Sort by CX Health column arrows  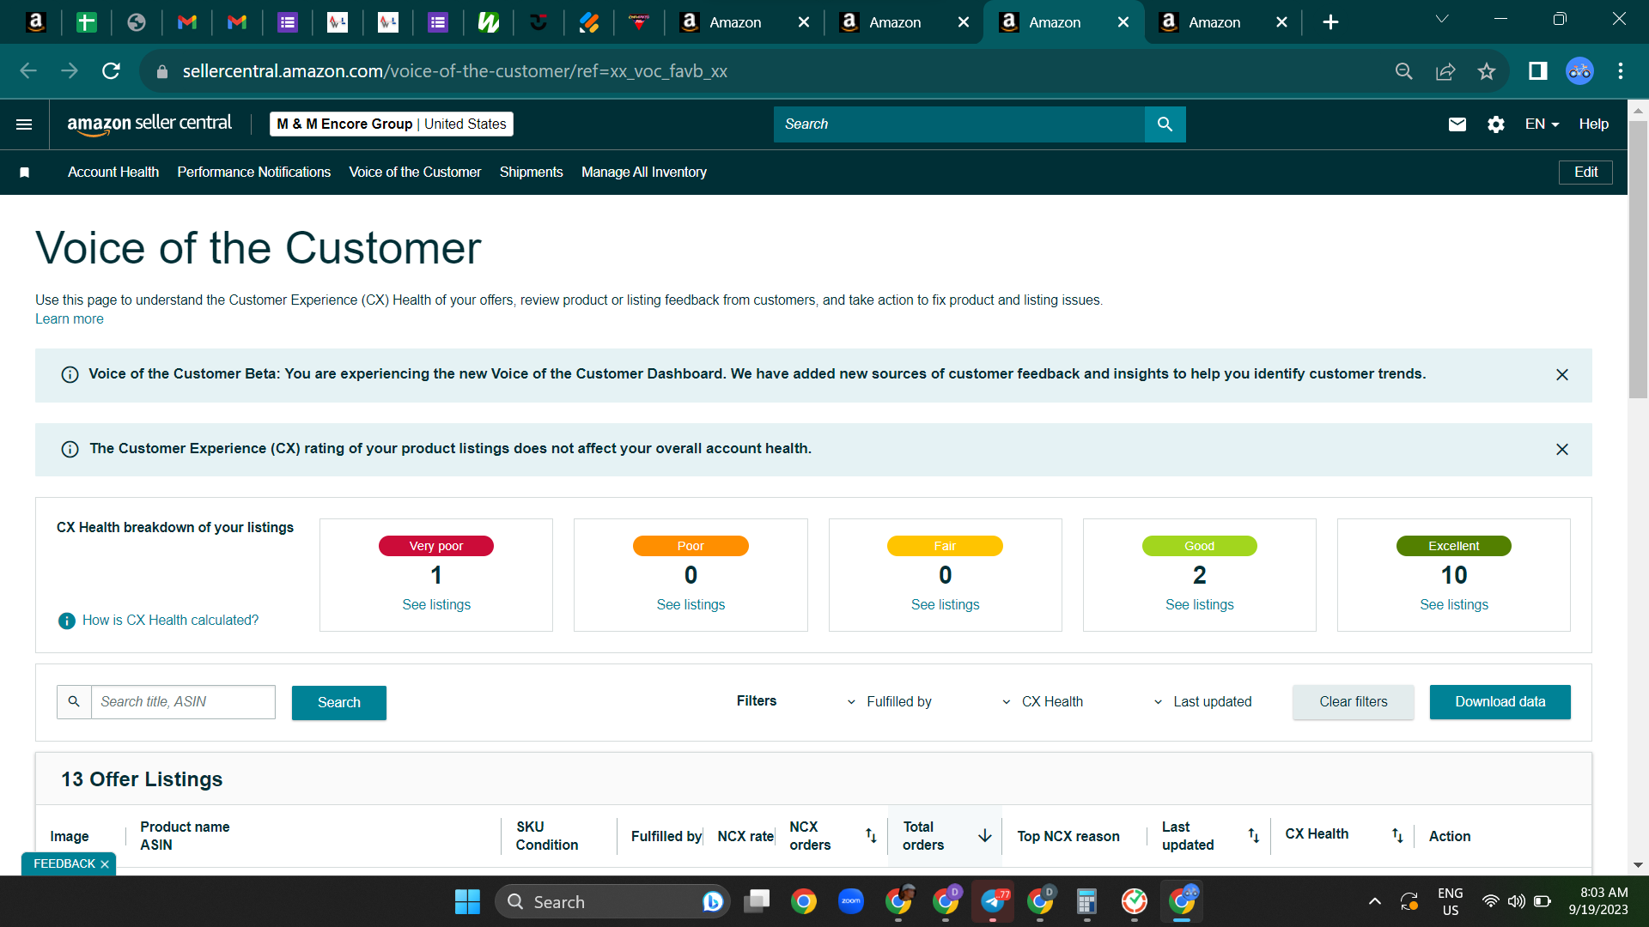point(1397,835)
